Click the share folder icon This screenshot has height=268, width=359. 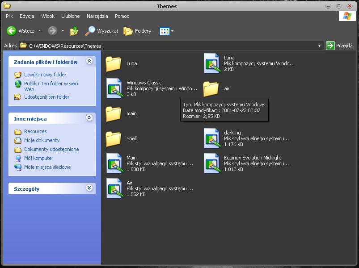(x=17, y=97)
